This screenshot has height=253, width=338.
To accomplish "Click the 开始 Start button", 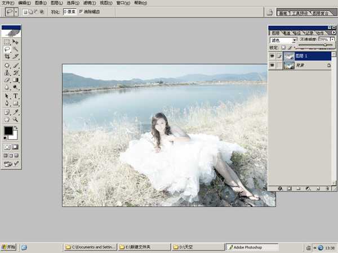I will click(8, 247).
